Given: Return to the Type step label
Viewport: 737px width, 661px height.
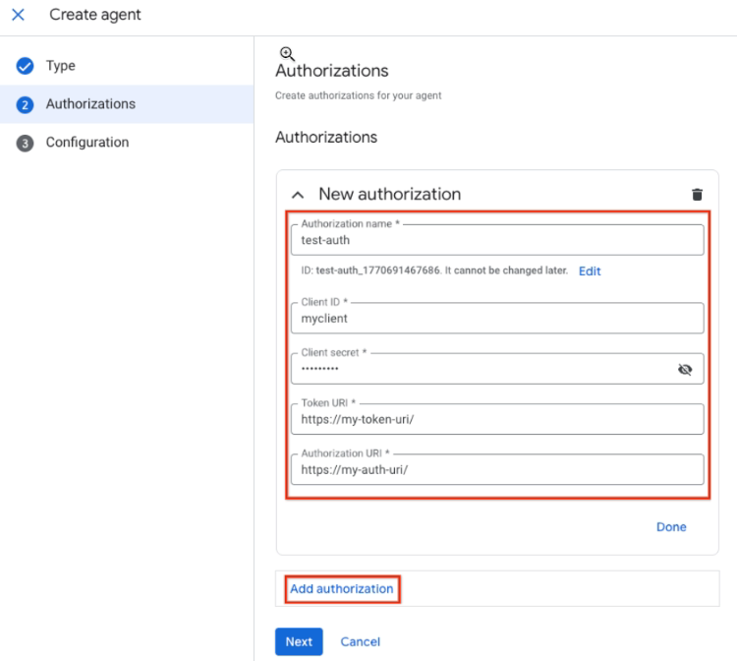Looking at the screenshot, I should 61,66.
